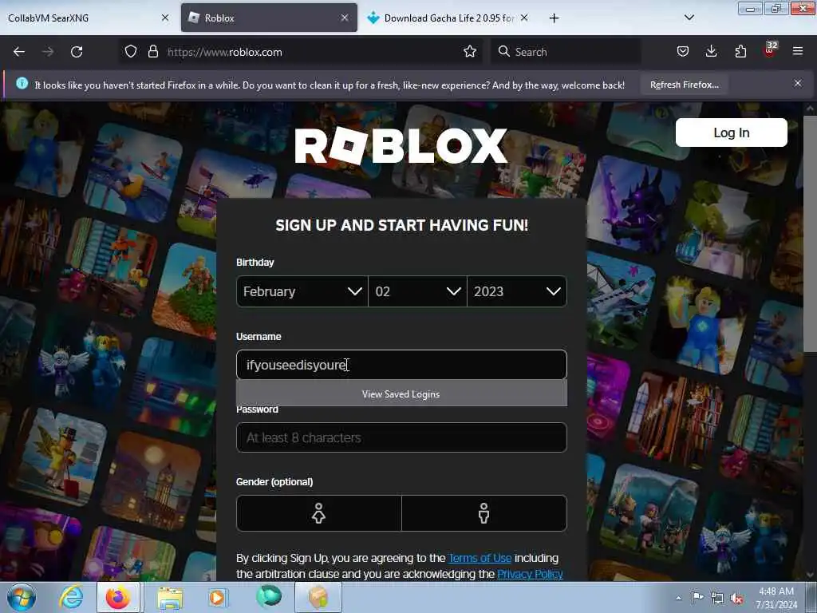Click the red extension badge showing 32
817x613 pixels.
770,49
